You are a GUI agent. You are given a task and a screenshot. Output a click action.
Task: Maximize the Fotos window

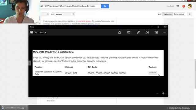click(x=158, y=27)
